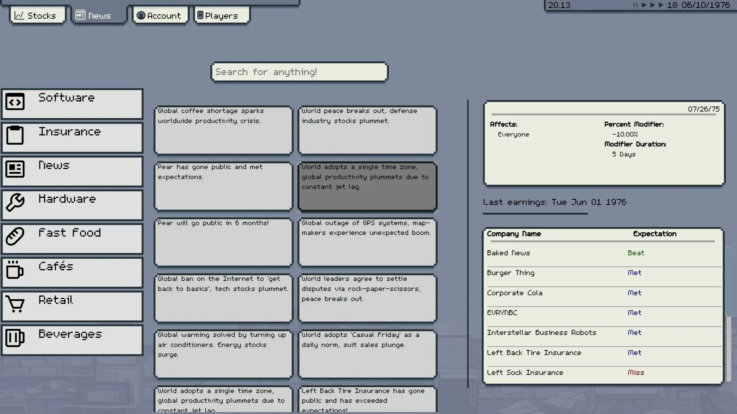The image size is (737, 414).
Task: Open the 'Casual Friday' suit sales news
Action: pyautogui.click(x=367, y=354)
